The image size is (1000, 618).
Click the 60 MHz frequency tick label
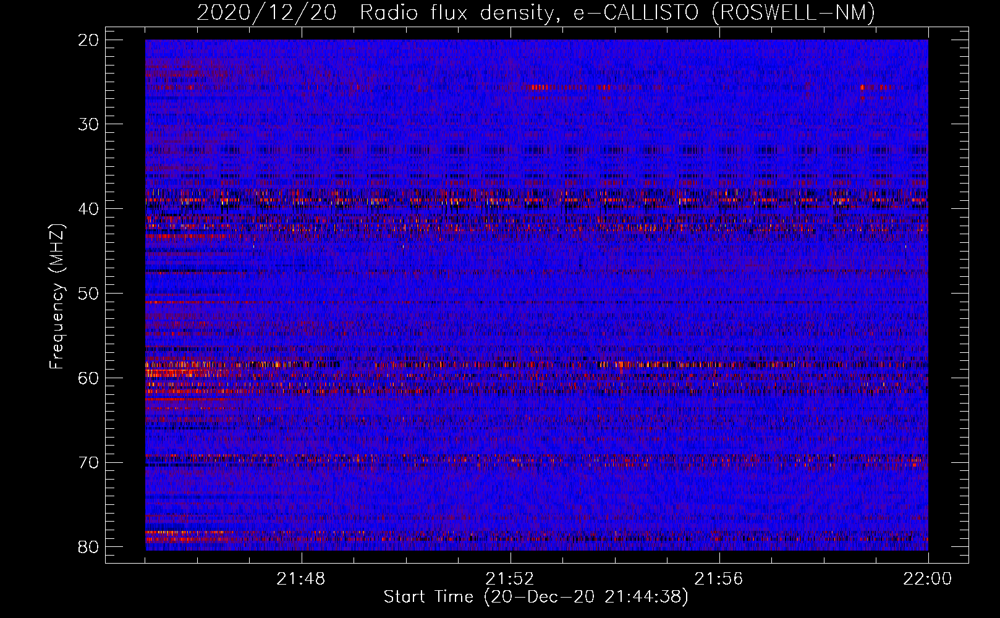click(89, 378)
